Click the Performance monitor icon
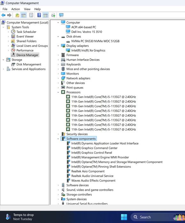This screenshot has width=185, height=223. pos(13,50)
